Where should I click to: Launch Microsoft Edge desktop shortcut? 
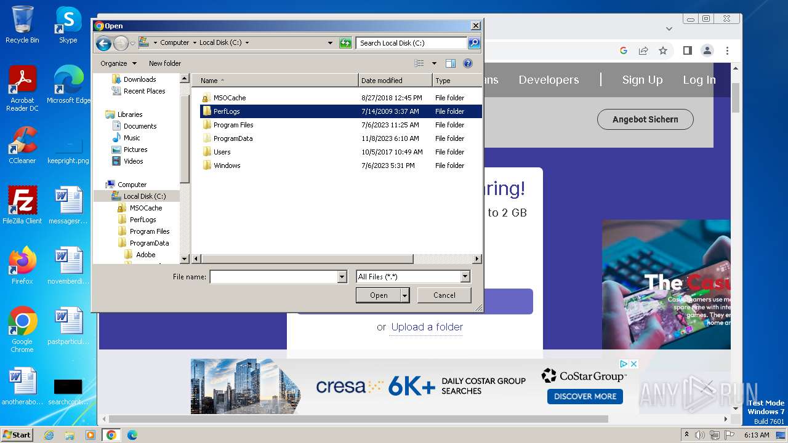click(68, 85)
